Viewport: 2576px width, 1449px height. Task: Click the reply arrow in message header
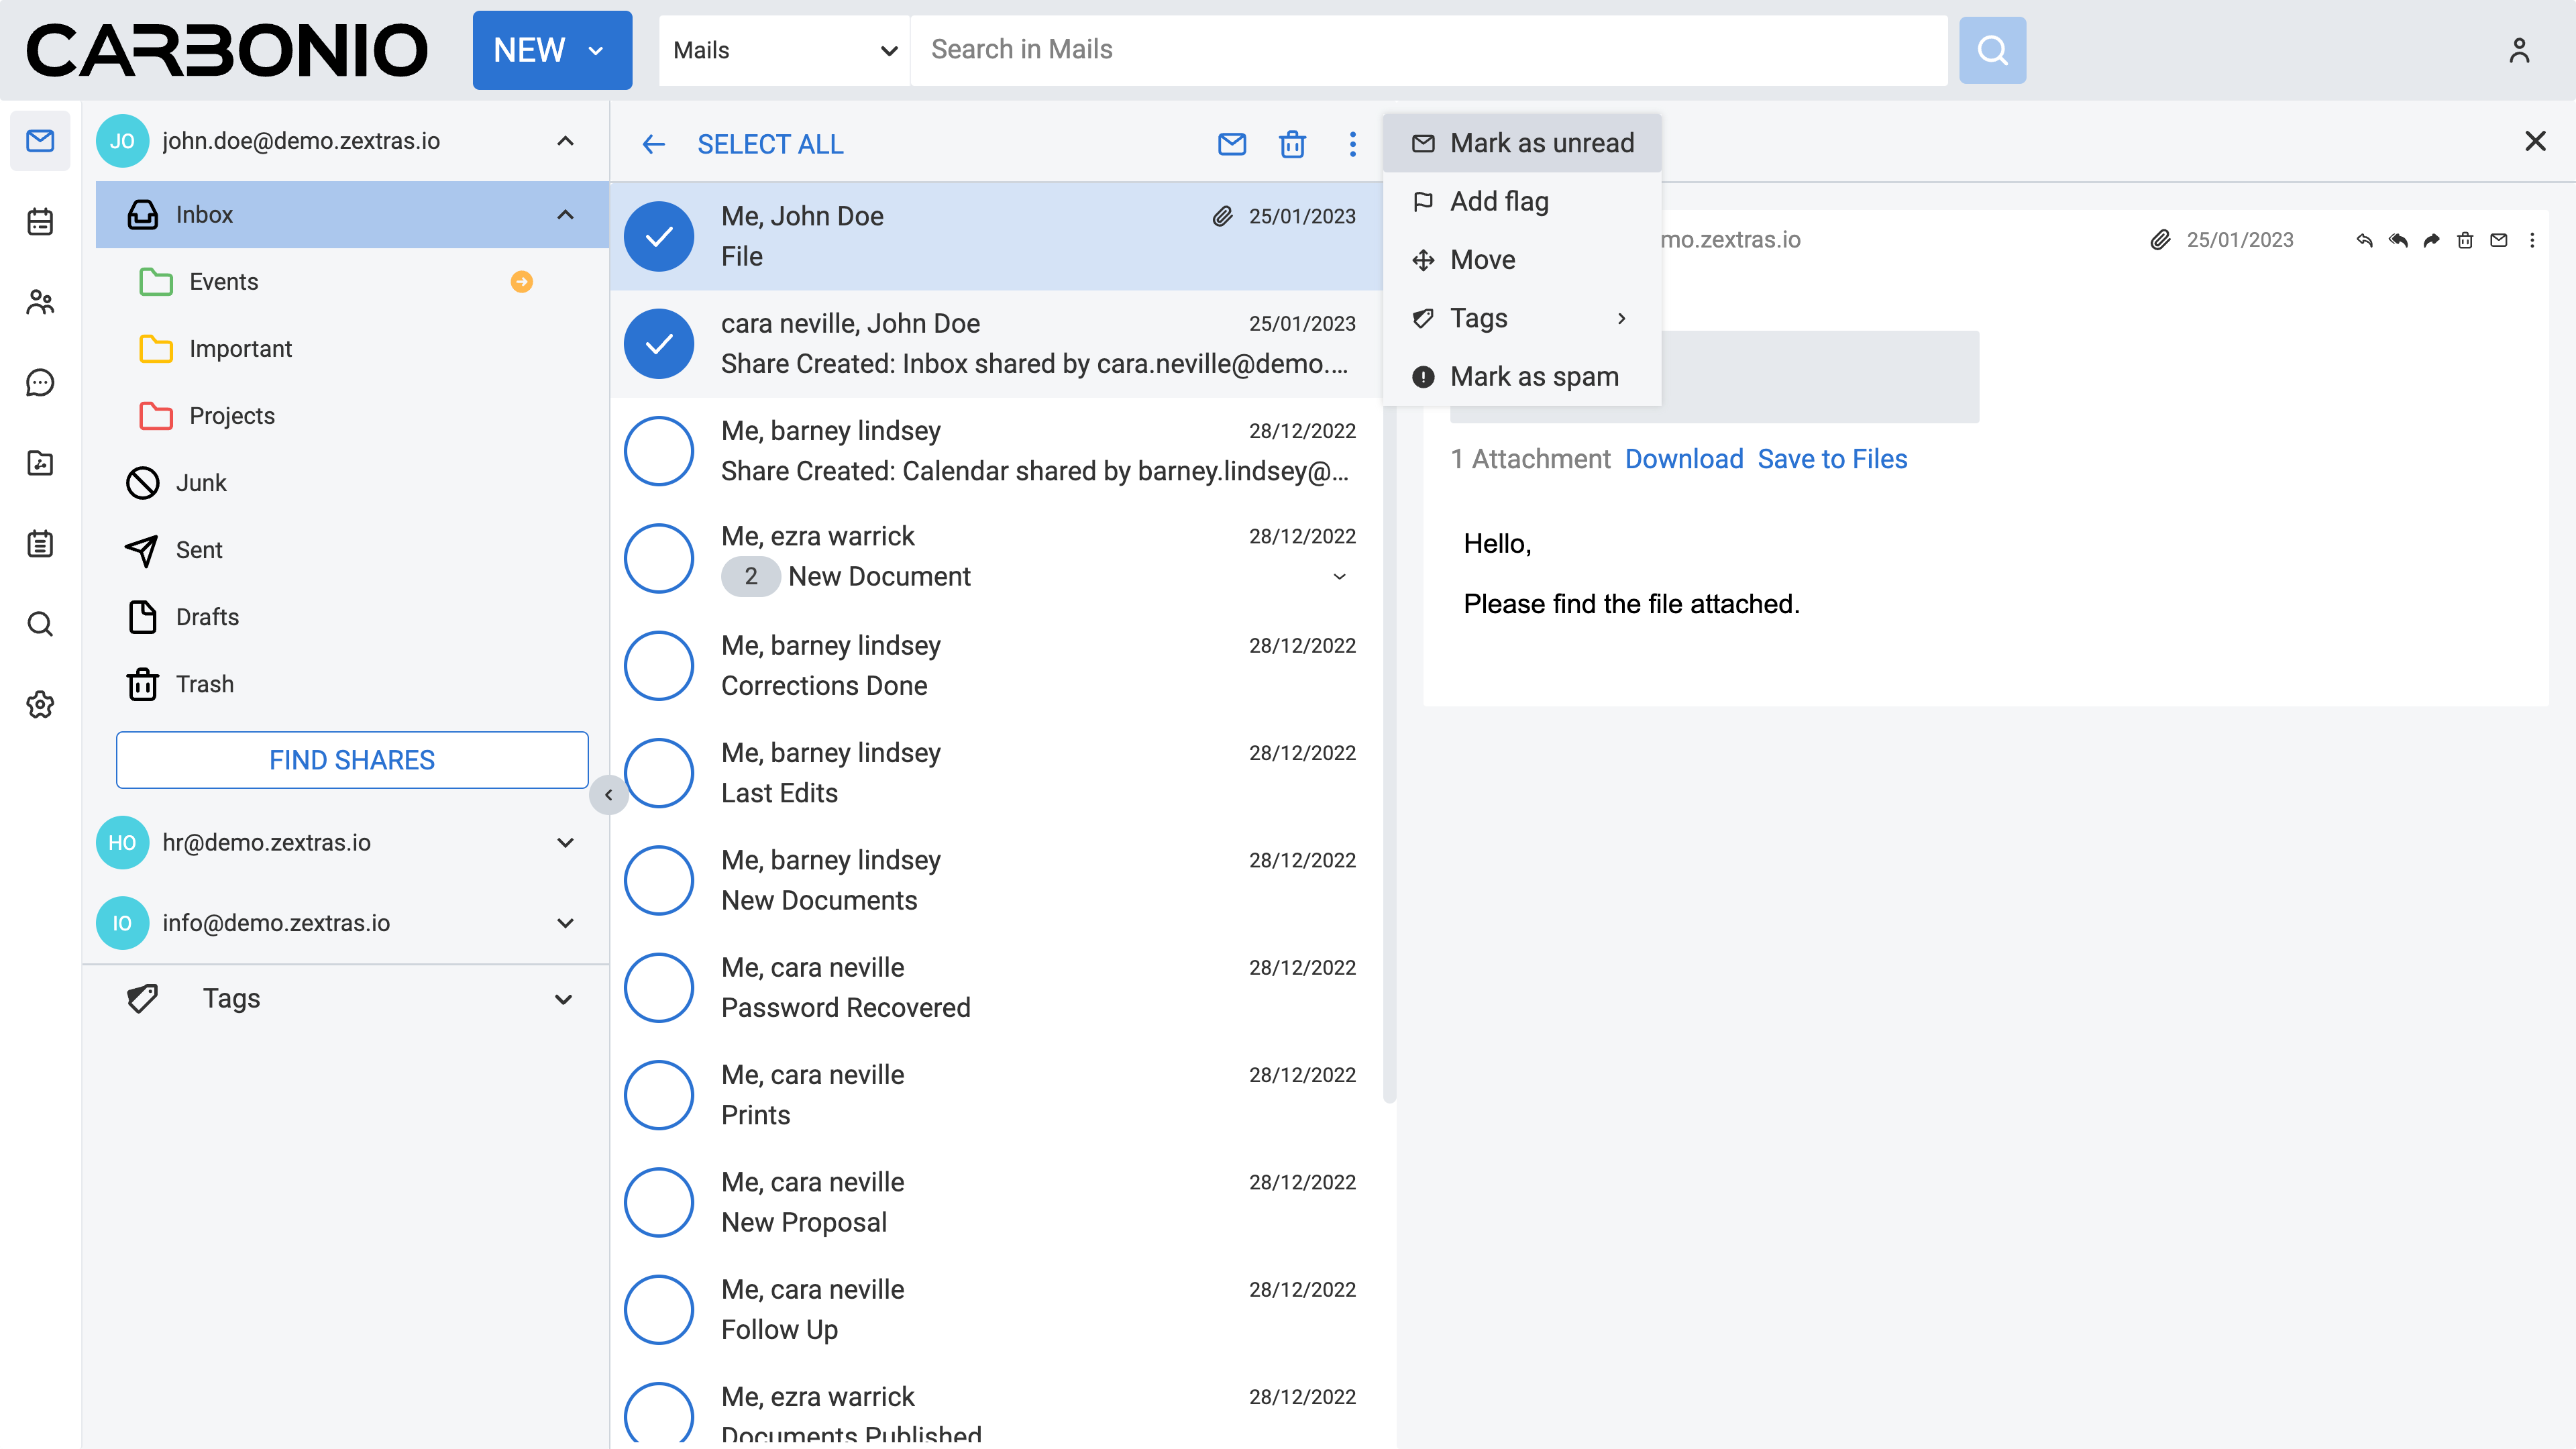[2364, 240]
